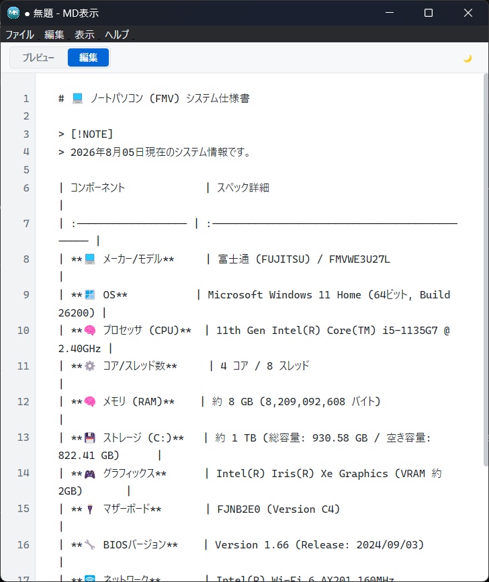The height and width of the screenshot is (582, 489).
Task: Click the スペック詳細 header text
Action: click(x=243, y=188)
